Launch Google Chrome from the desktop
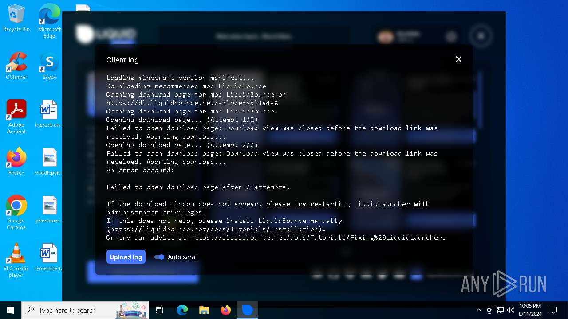The height and width of the screenshot is (319, 568). click(x=16, y=213)
